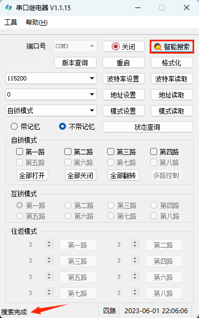Click the app logo icon in title bar
Viewport: 199px width, 318px height.
click(9, 8)
